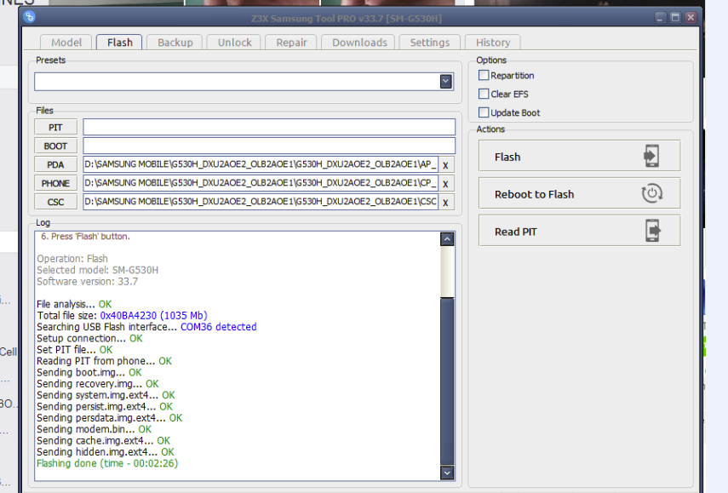The image size is (728, 493).
Task: Click the Z3X app icon in title bar
Action: [29, 17]
